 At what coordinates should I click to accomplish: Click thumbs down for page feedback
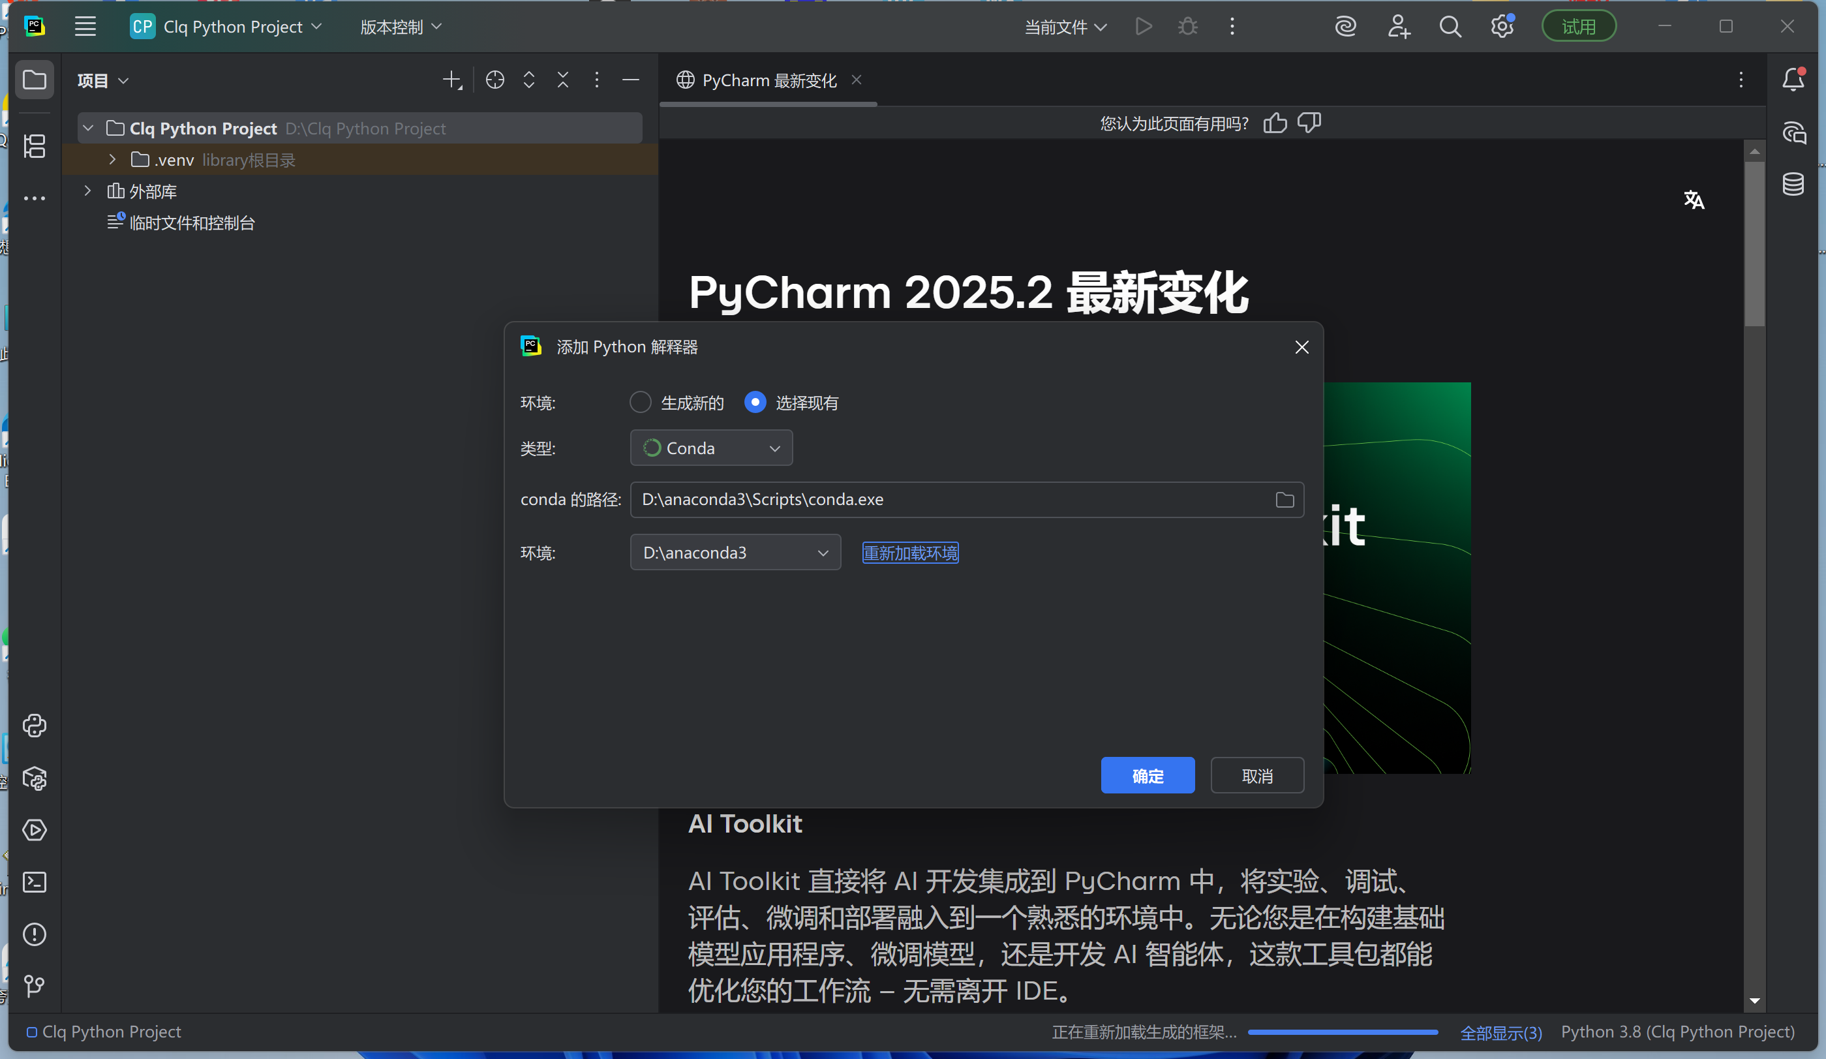click(1309, 123)
